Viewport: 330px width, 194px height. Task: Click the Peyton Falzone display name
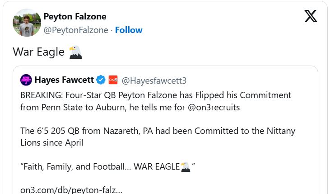pos(75,17)
